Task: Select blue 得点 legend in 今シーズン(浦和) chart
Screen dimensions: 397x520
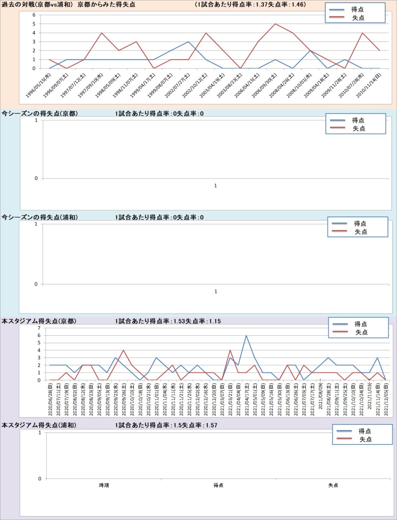Action: tap(360, 224)
